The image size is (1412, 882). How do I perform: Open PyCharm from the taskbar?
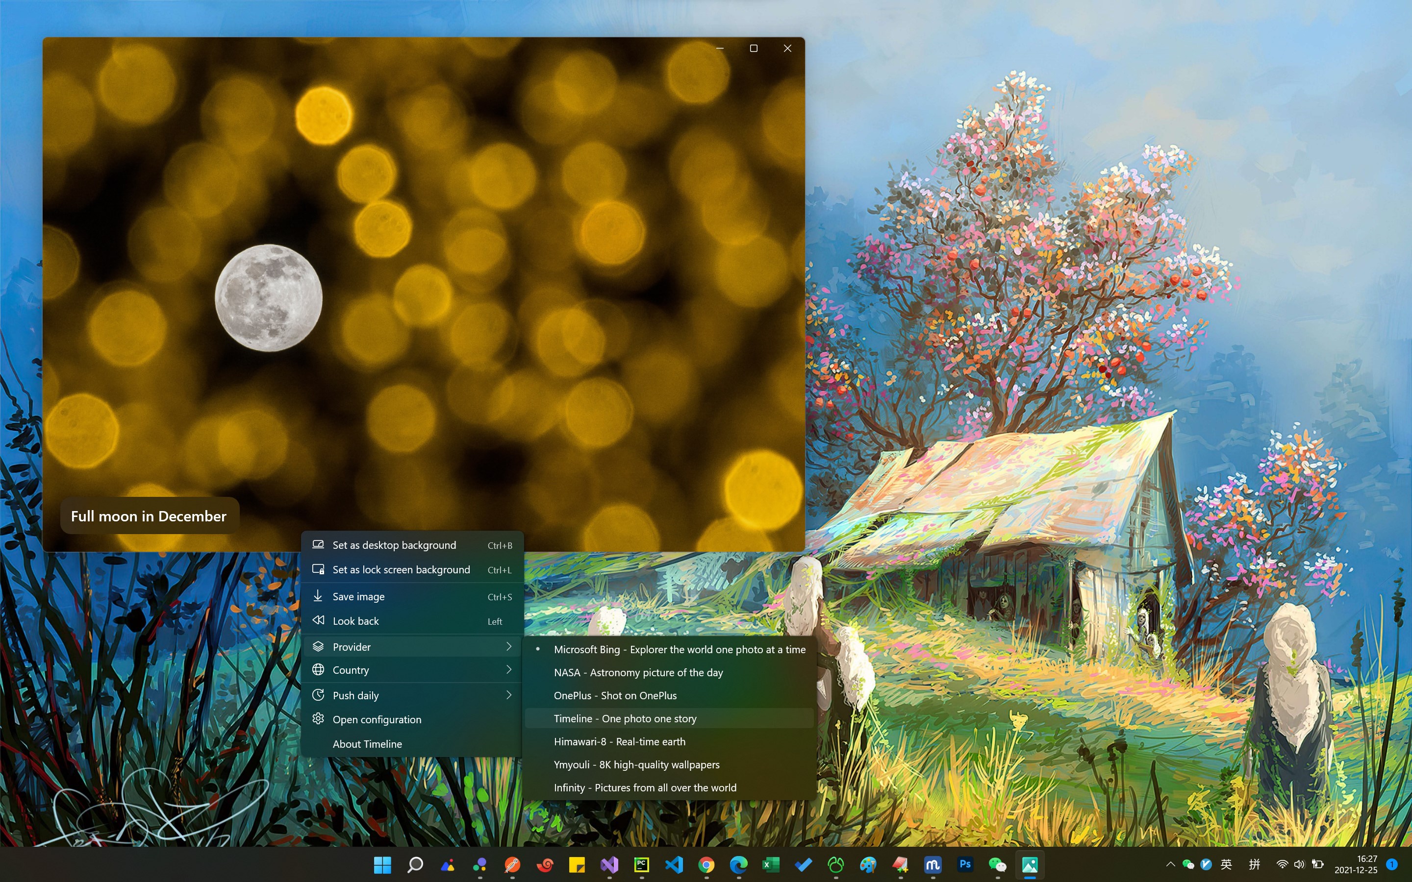(x=641, y=864)
